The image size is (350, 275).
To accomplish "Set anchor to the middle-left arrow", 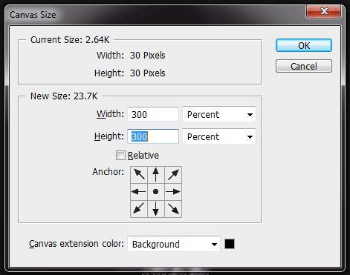I will pos(139,192).
